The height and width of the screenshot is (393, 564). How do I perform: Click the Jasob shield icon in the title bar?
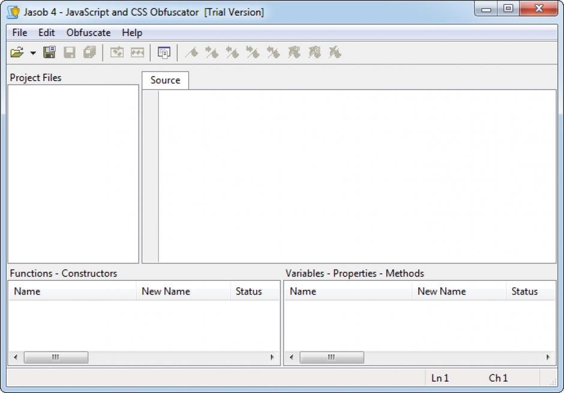pyautogui.click(x=14, y=12)
